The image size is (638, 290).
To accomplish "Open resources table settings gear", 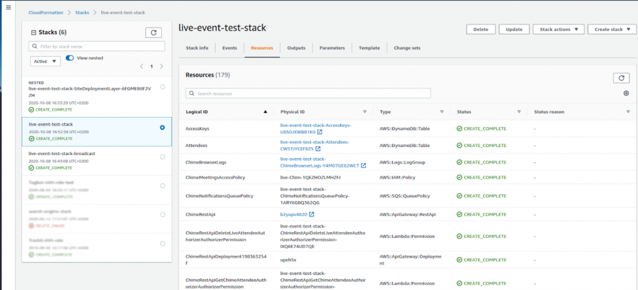I will 626,93.
